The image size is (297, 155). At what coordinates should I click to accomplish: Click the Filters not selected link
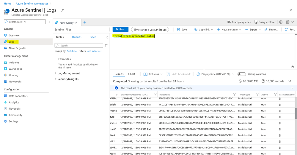point(94,51)
